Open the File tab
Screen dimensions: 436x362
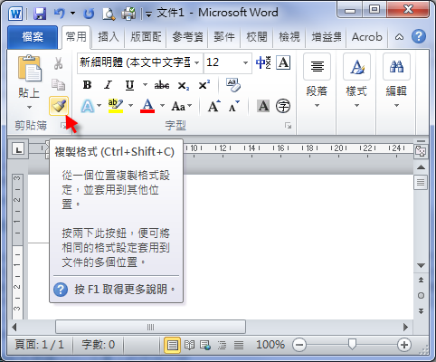click(33, 37)
